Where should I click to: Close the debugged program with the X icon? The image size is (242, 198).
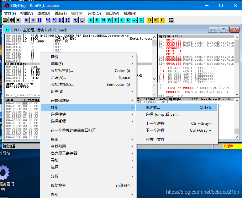[18, 20]
